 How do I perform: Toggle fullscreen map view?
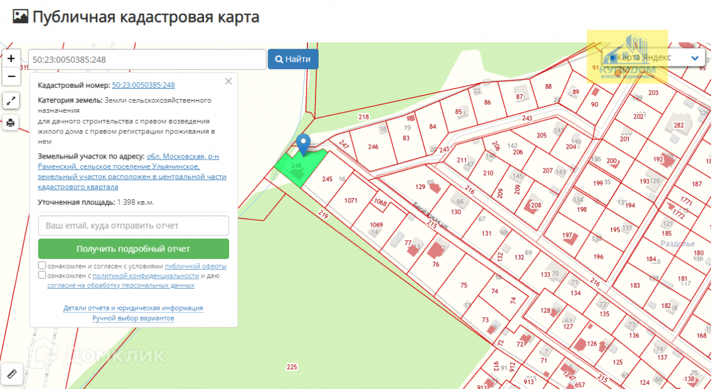click(11, 100)
